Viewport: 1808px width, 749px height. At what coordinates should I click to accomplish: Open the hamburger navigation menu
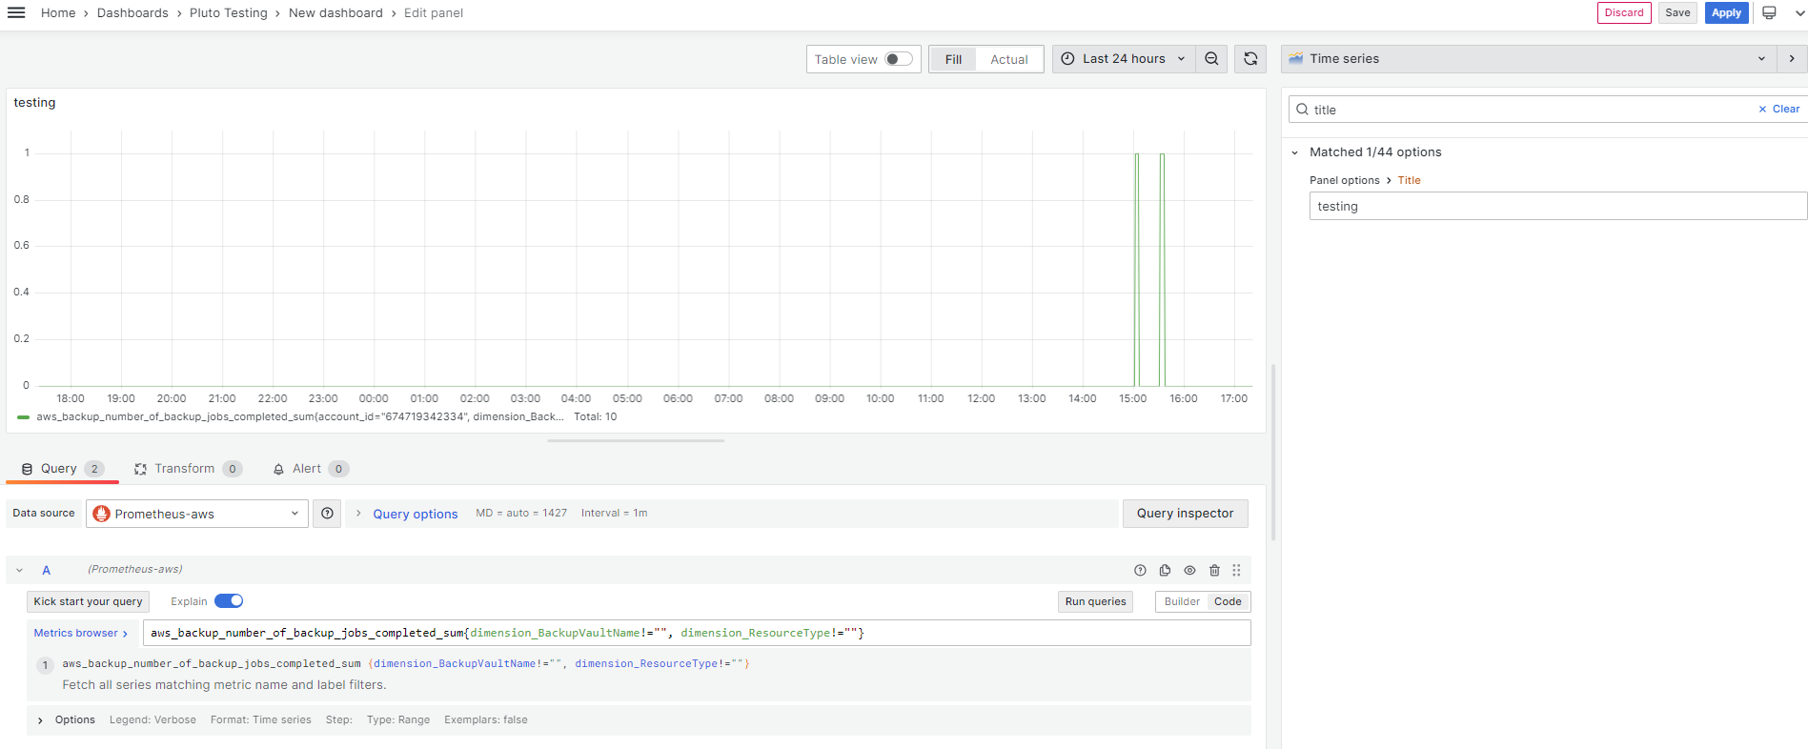point(16,12)
